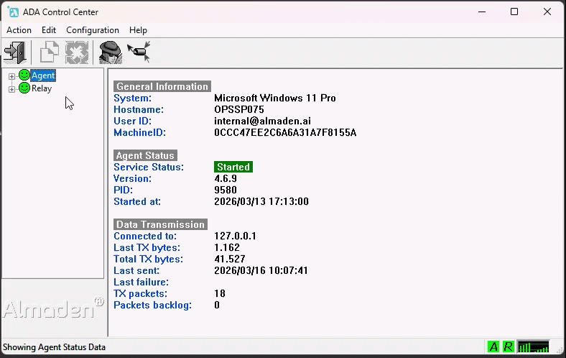Click the connected IP 127.0.0.1
Viewport: 566px width, 358px height.
tap(235, 236)
